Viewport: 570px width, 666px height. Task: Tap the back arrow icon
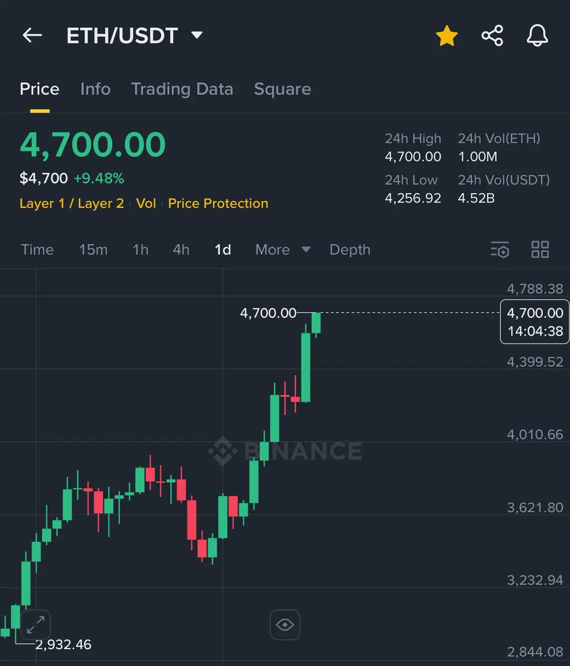click(32, 36)
